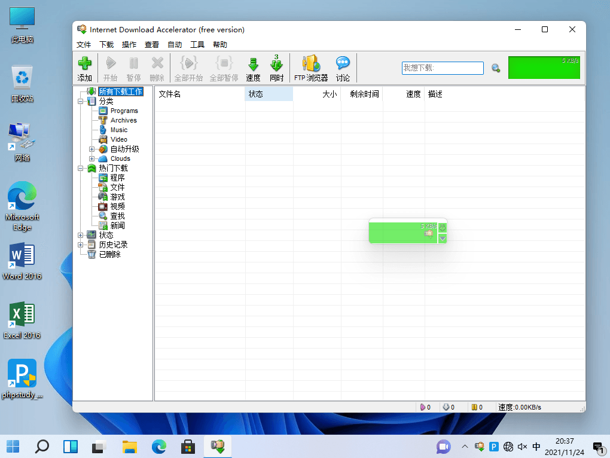Open the 自动 menu
The width and height of the screenshot is (610, 458).
point(175,45)
